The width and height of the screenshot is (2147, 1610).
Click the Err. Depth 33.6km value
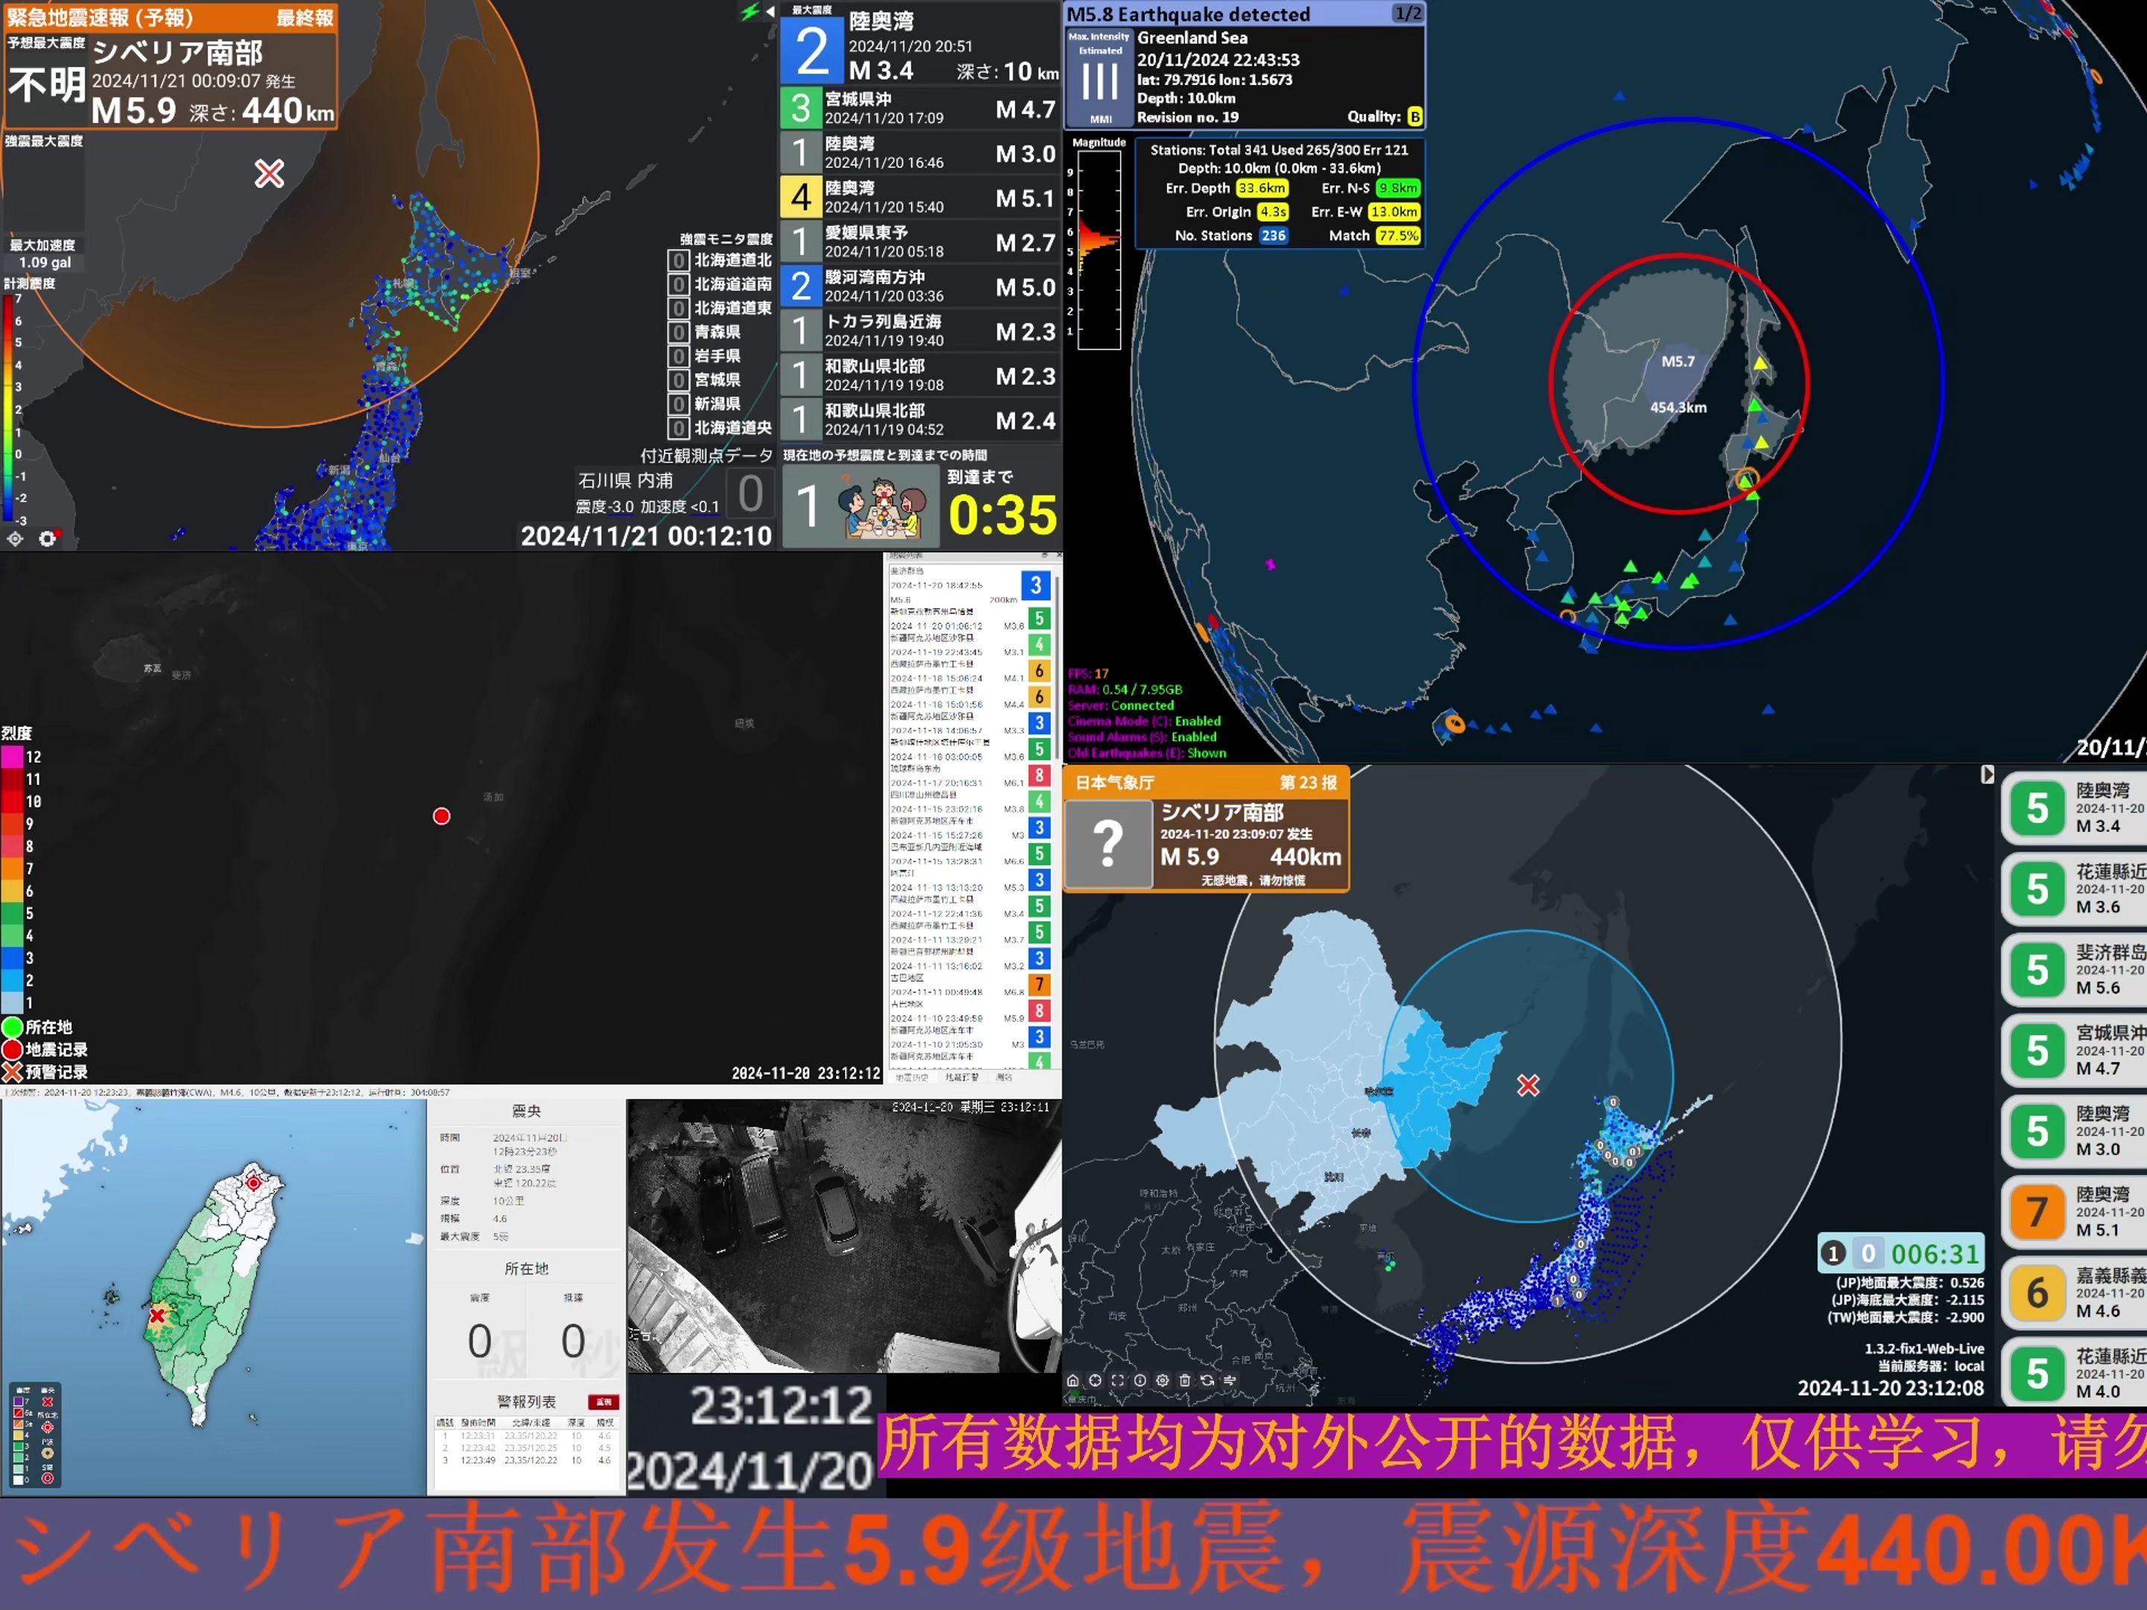tap(1261, 189)
